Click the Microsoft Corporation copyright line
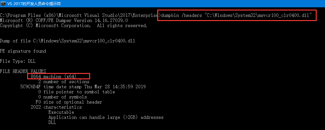325x130 pixels. tap(74, 25)
